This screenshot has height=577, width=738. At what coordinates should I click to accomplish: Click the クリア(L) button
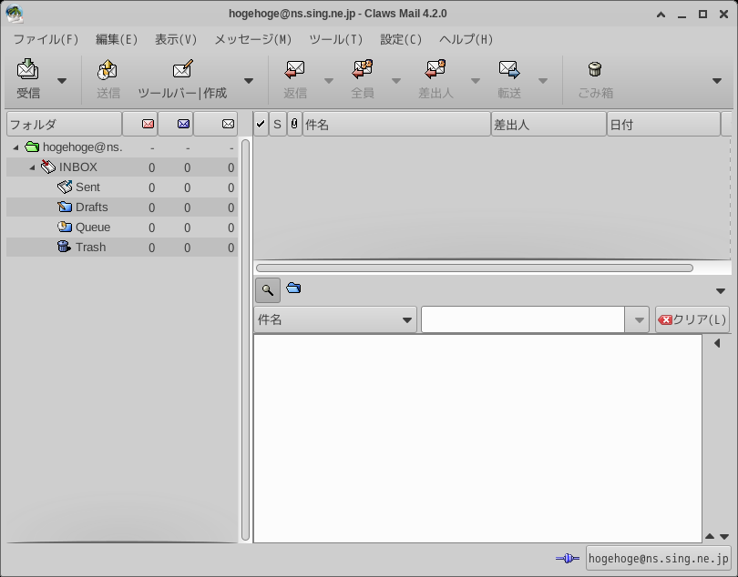click(692, 319)
